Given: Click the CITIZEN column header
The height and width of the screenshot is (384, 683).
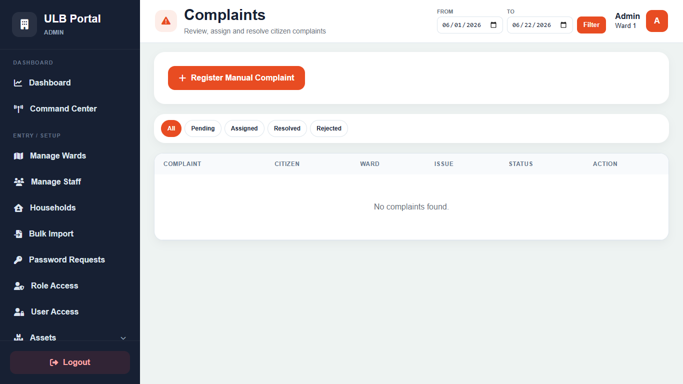Looking at the screenshot, I should [x=287, y=164].
